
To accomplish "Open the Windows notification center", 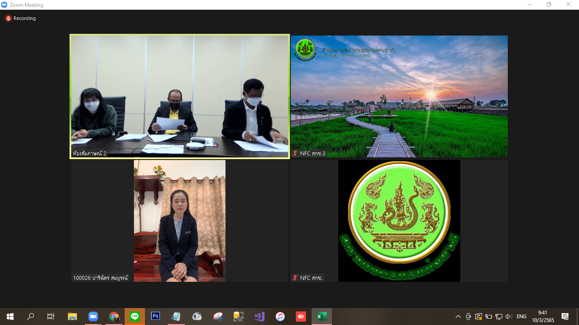I will [x=565, y=317].
